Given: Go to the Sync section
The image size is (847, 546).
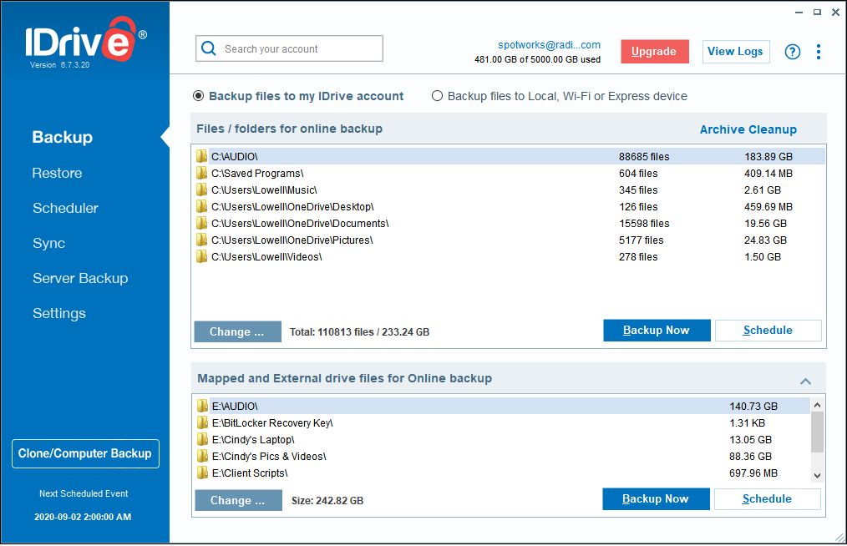Looking at the screenshot, I should (x=48, y=243).
